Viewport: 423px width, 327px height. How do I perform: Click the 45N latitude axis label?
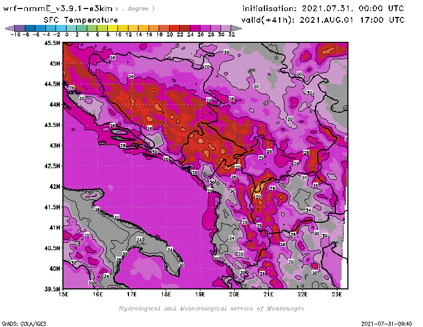54,63
